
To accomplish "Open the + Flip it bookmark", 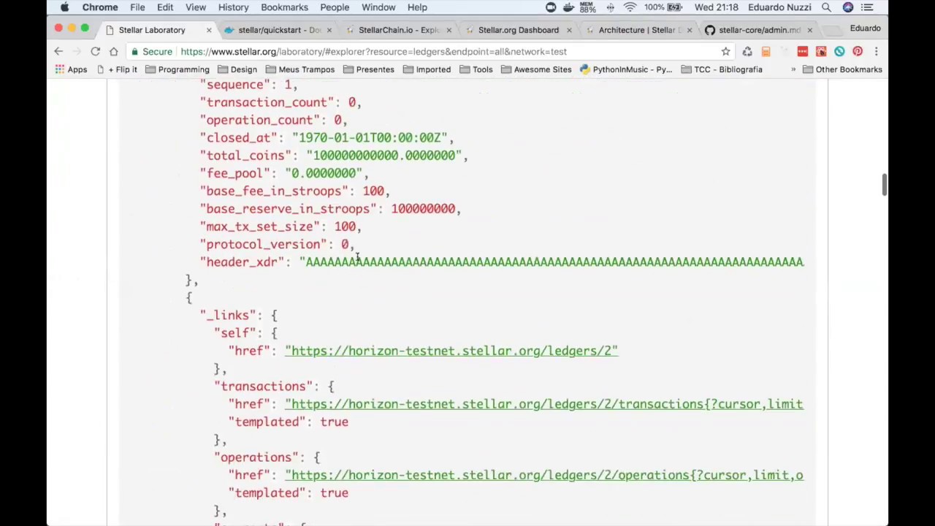I will (117, 69).
